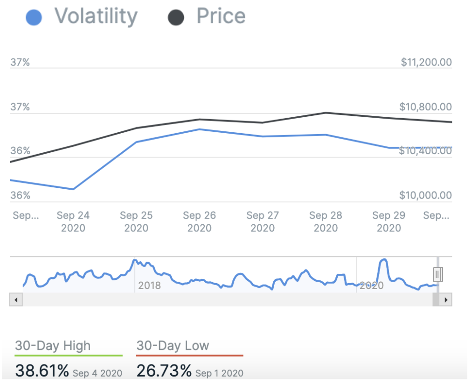472x385 pixels.
Task: Click the scrollbar right arrow button
Action: (x=446, y=299)
